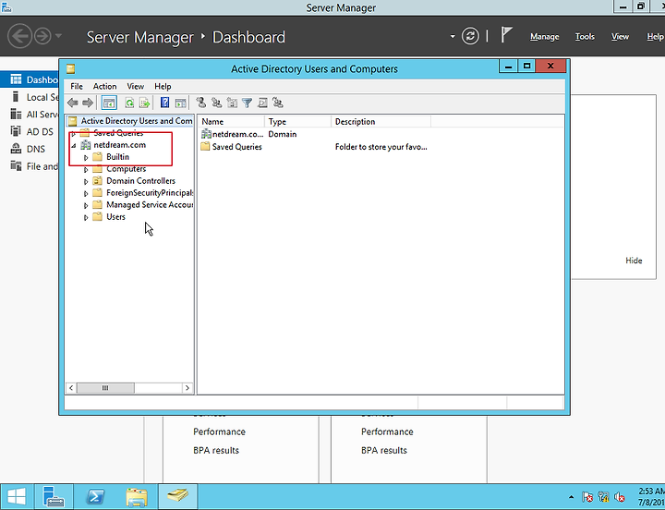Click tree pane scroll left arrow
665x510 pixels.
pyautogui.click(x=71, y=388)
